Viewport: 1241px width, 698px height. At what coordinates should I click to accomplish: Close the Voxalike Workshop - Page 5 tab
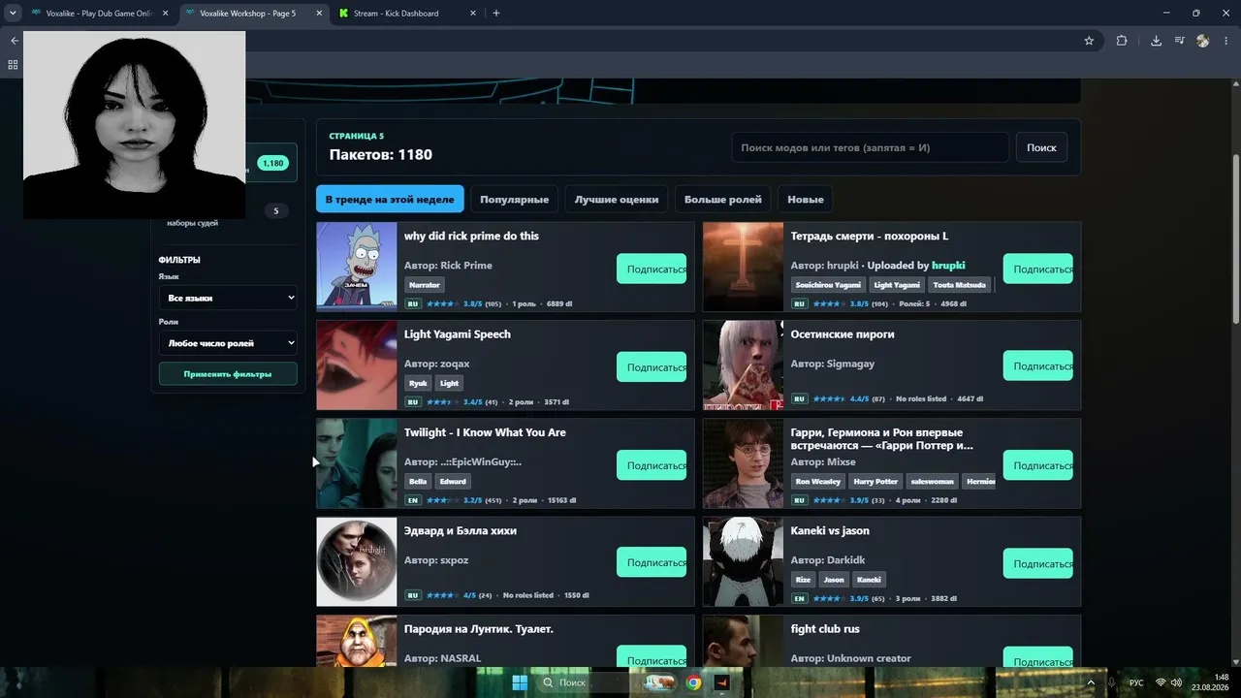tap(320, 14)
